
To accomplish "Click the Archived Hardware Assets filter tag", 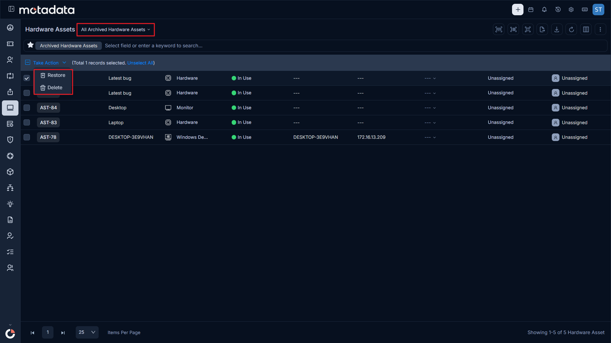I will pos(68,46).
